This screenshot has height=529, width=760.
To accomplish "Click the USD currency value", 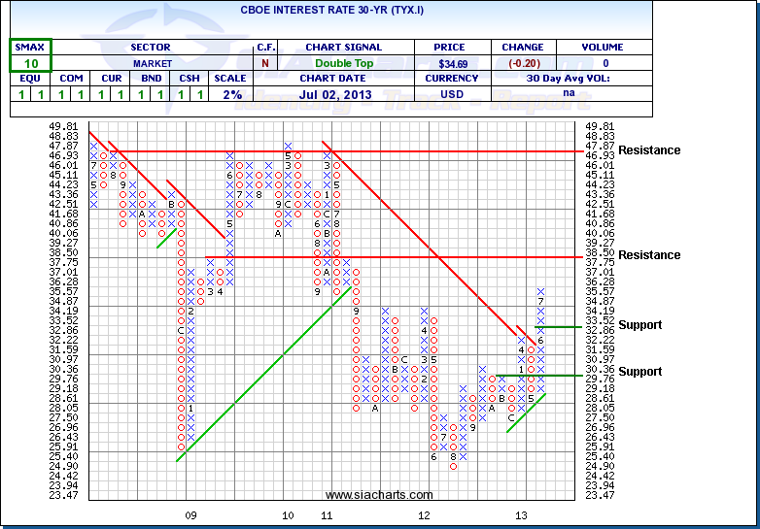I will [451, 94].
